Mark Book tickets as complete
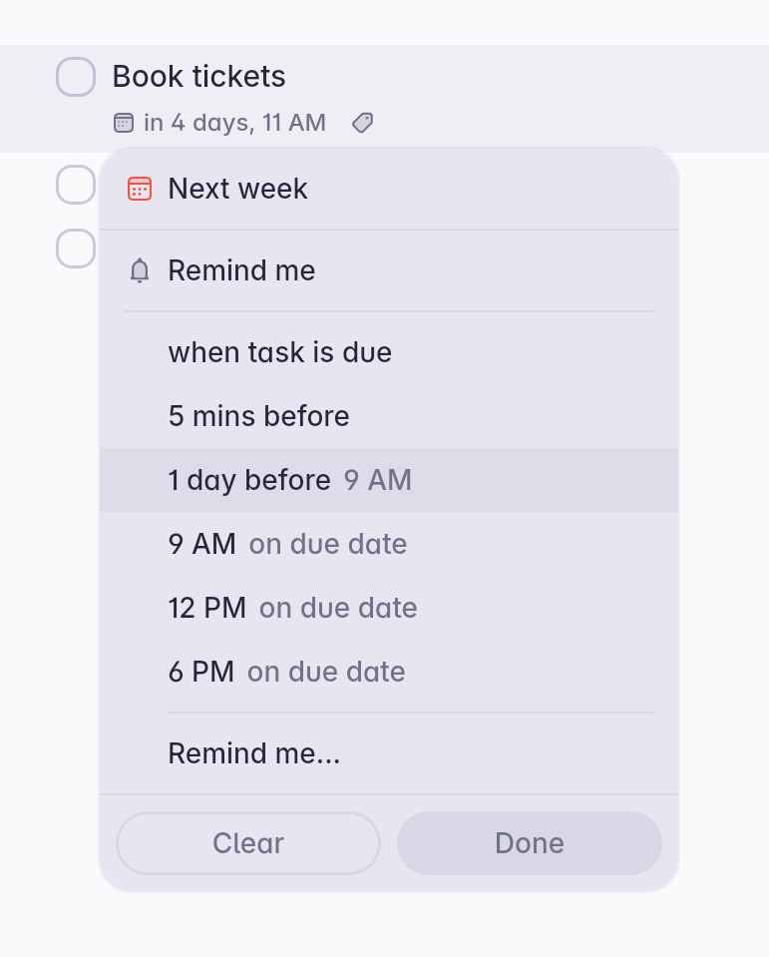This screenshot has height=957, width=769. pos(76,76)
